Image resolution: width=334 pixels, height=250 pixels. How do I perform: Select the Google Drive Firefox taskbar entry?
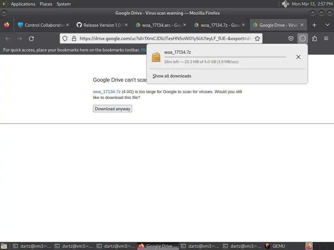[x=158, y=246]
